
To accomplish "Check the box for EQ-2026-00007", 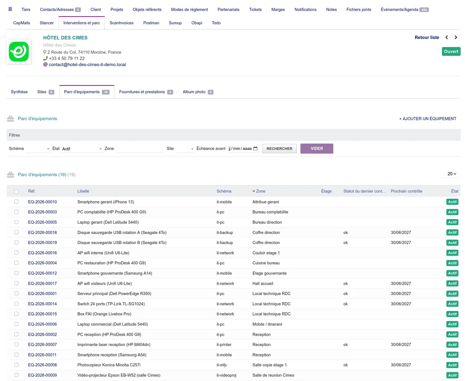I will 16,344.
